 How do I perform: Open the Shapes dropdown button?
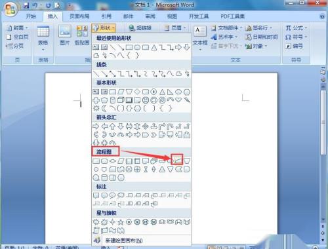pos(104,28)
